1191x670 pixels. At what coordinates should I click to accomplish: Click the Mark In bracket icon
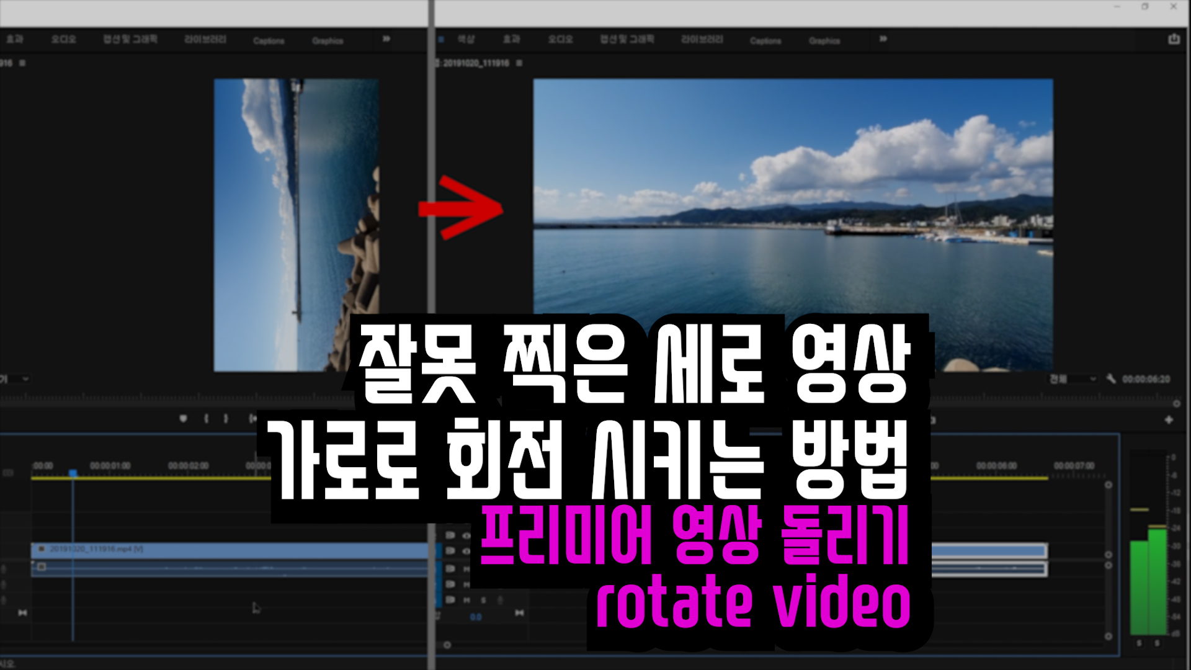(x=206, y=419)
